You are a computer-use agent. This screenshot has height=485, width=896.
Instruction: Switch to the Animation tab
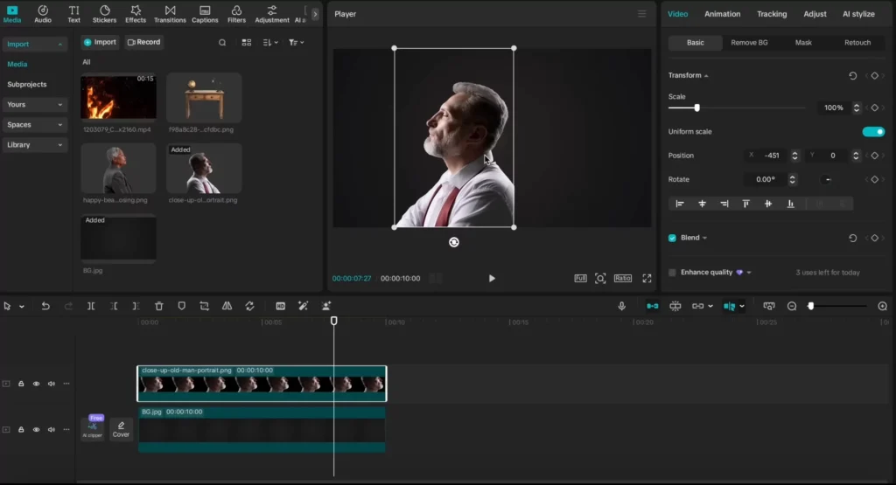pos(722,14)
